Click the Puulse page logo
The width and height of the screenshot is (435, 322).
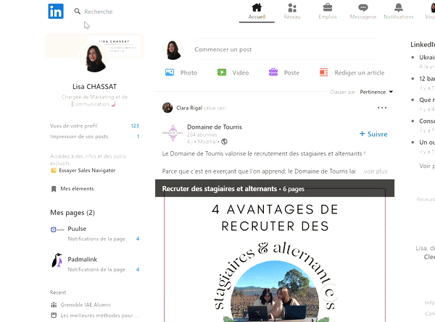point(57,229)
